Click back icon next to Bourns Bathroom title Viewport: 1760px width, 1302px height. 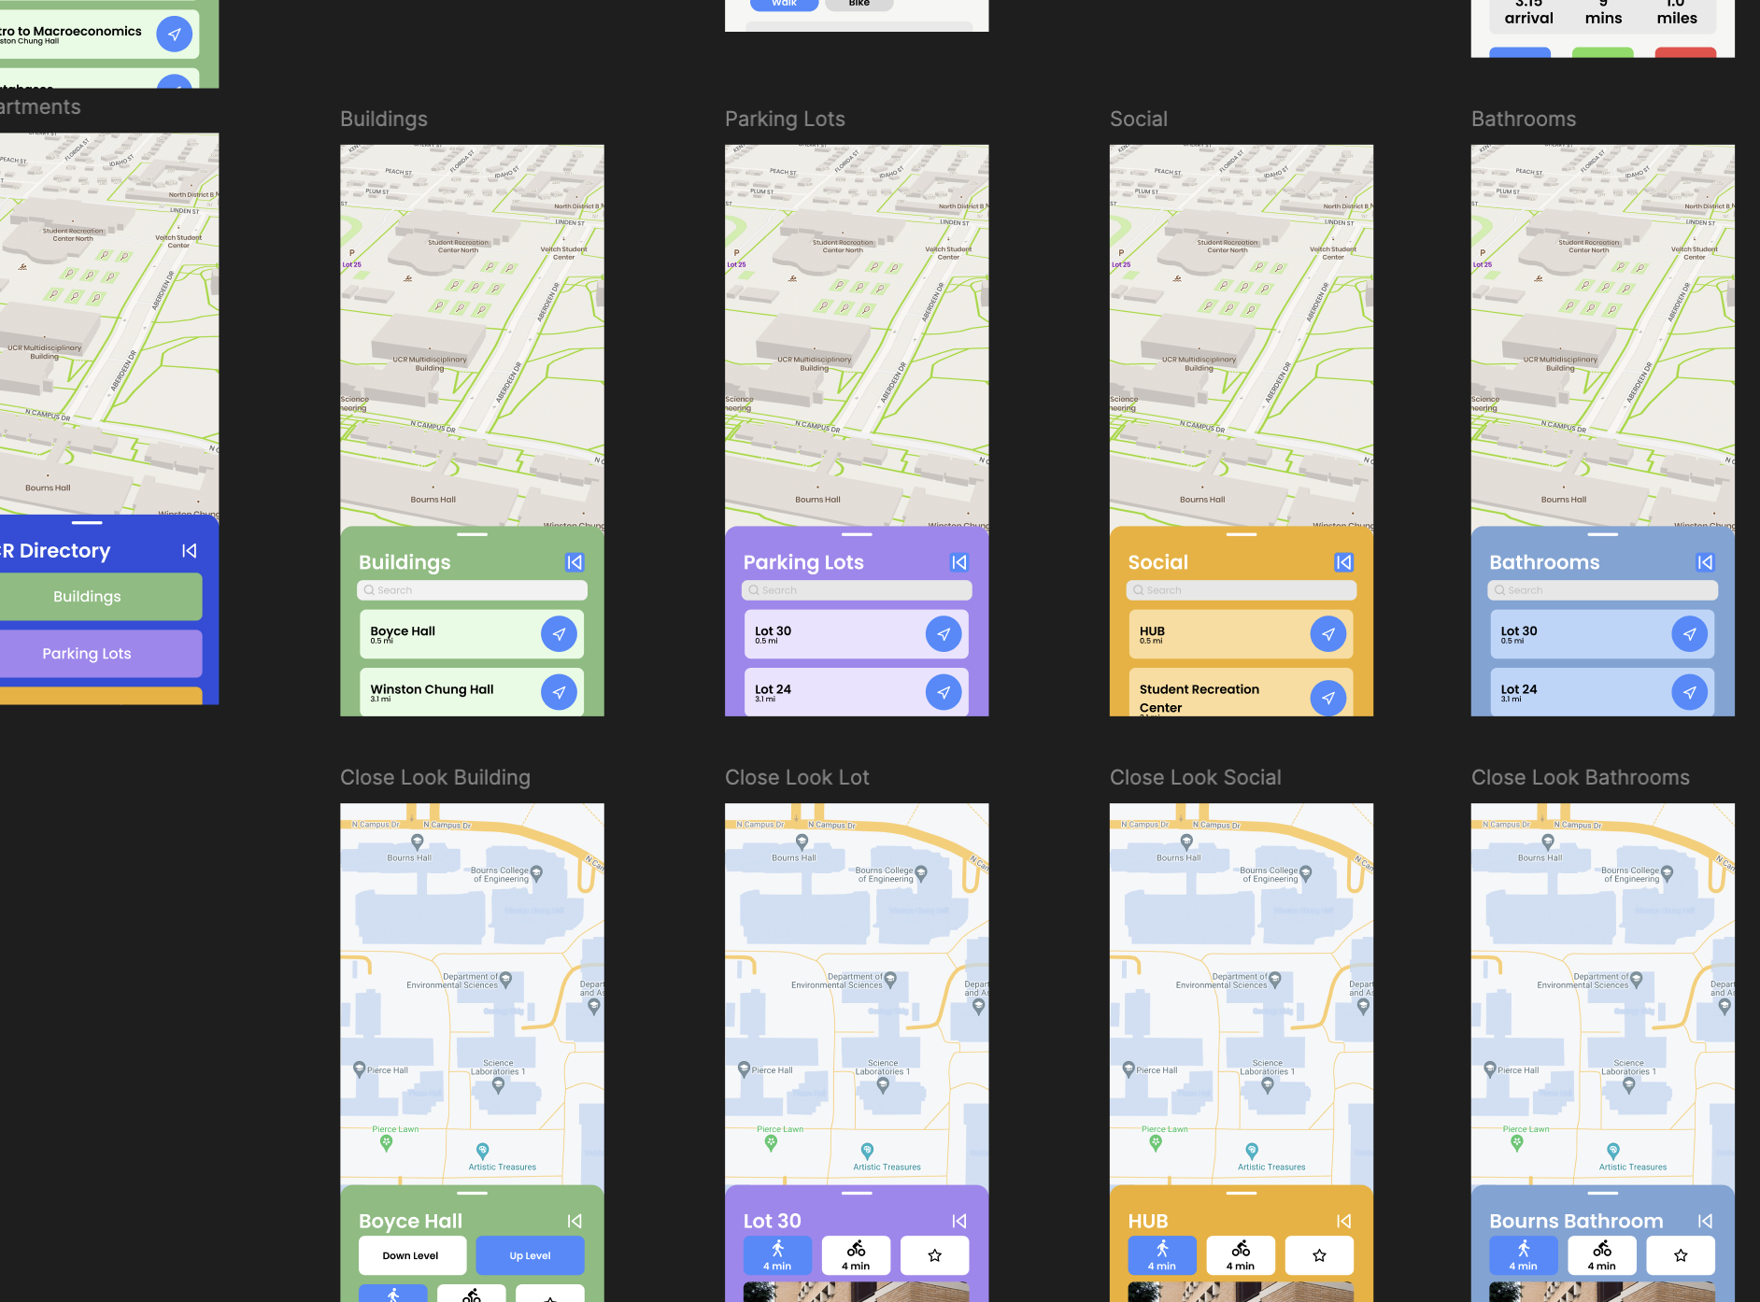click(x=1706, y=1221)
